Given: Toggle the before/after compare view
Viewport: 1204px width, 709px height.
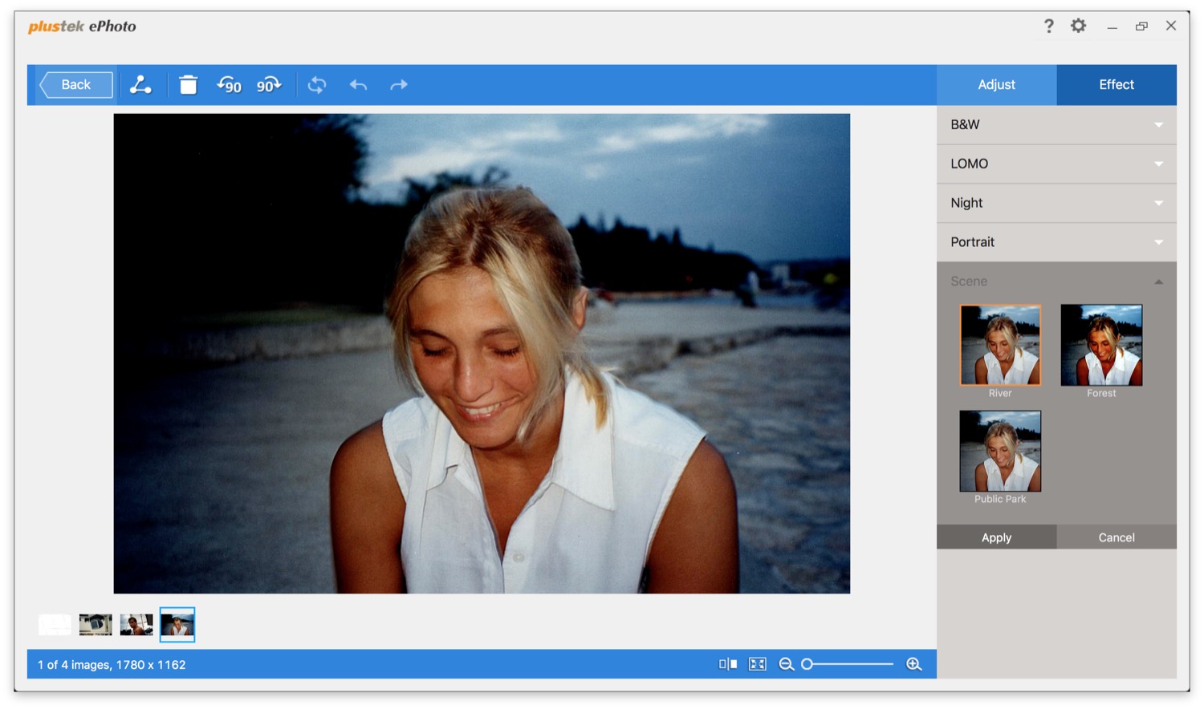Looking at the screenshot, I should 727,664.
